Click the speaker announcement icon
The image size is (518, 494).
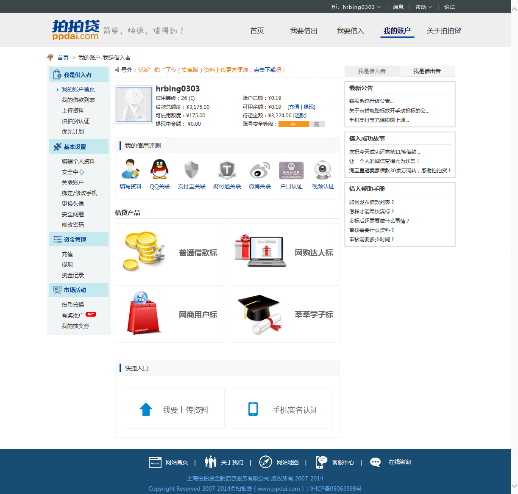[x=117, y=69]
